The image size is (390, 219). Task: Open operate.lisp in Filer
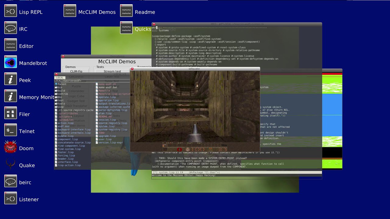coord(106,97)
